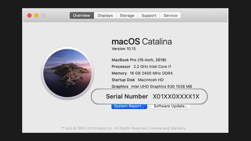Open the Service tab
The height and width of the screenshot is (141, 251).
pos(170,16)
